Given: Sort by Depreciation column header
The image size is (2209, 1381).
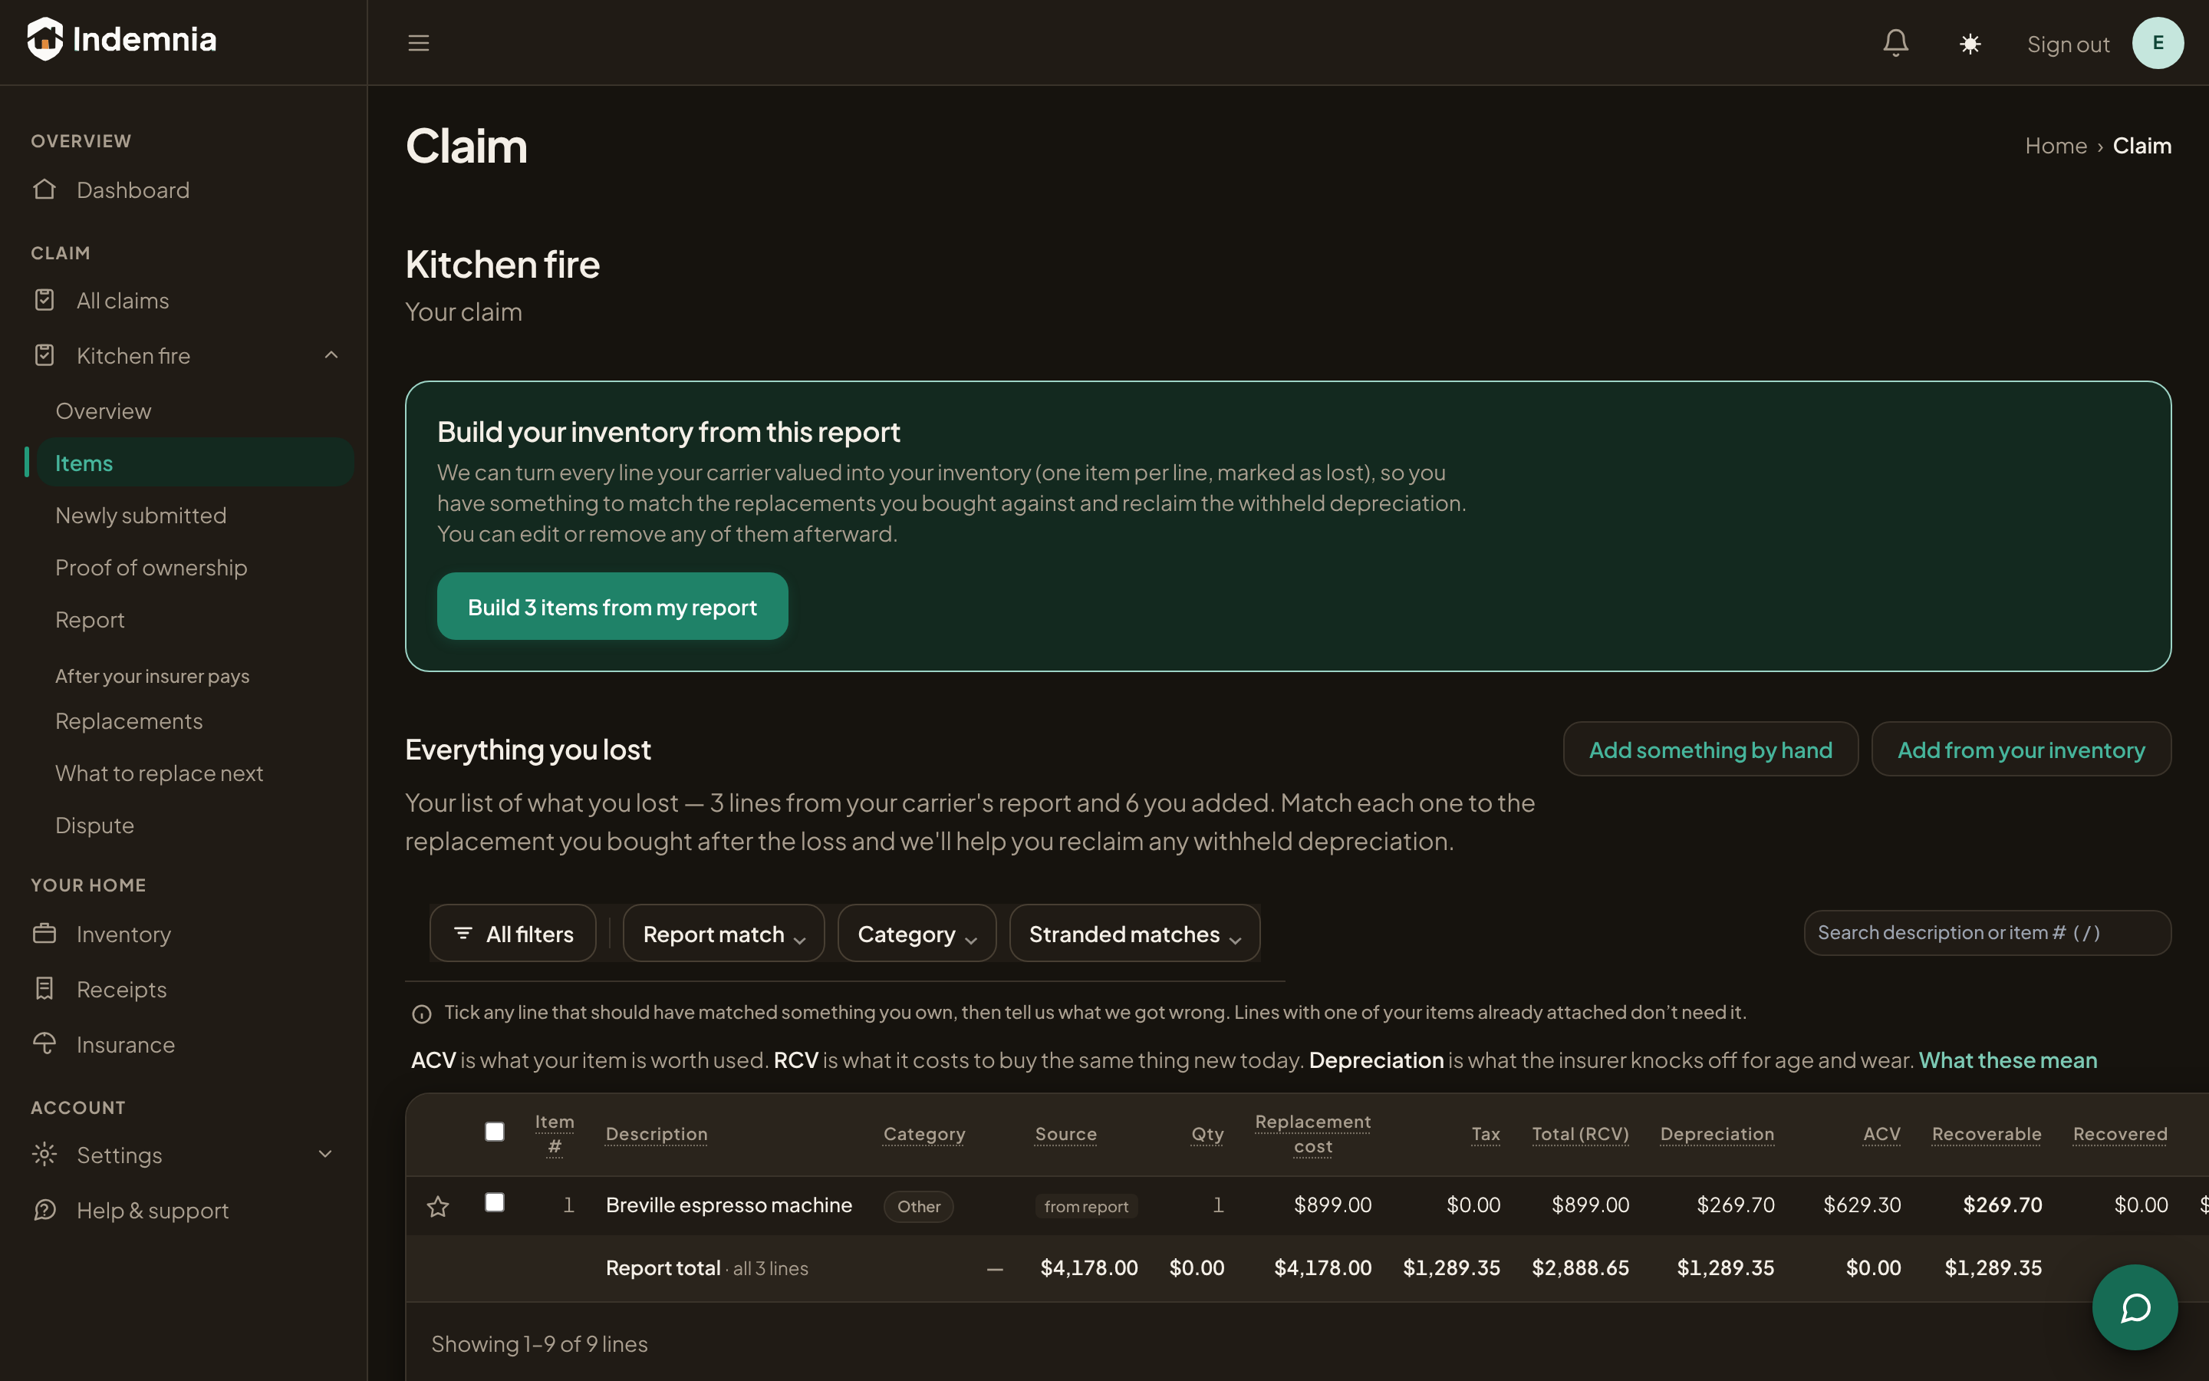Looking at the screenshot, I should pyautogui.click(x=1717, y=1133).
